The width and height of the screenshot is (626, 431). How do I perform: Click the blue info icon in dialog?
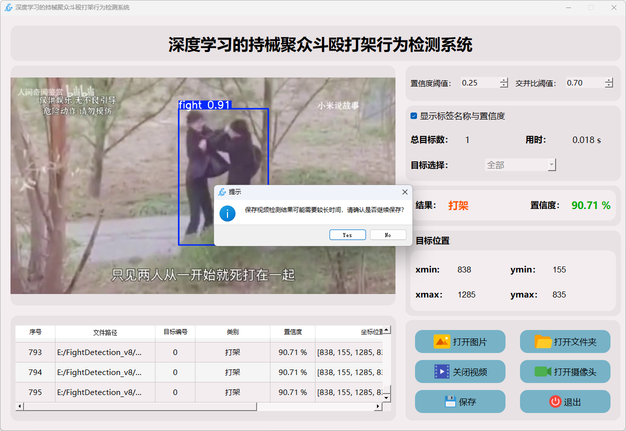point(227,213)
